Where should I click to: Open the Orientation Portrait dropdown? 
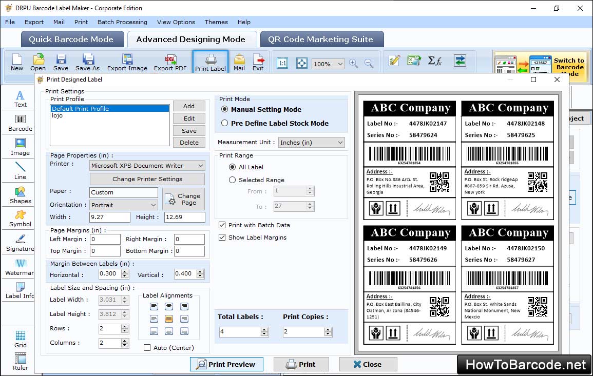tap(124, 205)
